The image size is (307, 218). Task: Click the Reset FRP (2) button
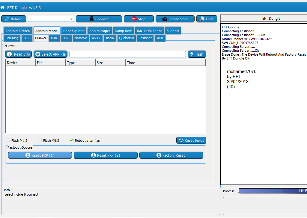(x=106, y=155)
